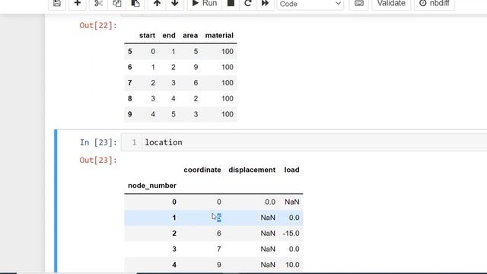The width and height of the screenshot is (487, 274).
Task: Open the nbdiff tool
Action: coord(434,4)
